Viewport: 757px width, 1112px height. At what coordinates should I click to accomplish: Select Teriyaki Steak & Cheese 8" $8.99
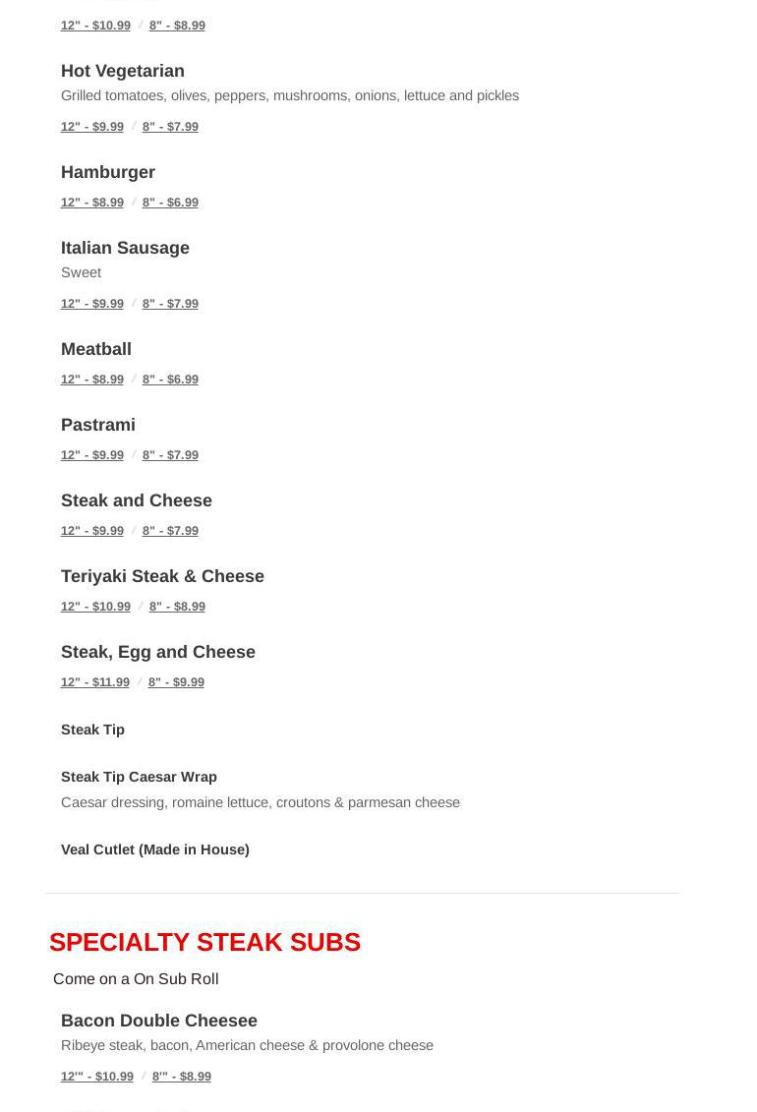pyautogui.click(x=177, y=607)
